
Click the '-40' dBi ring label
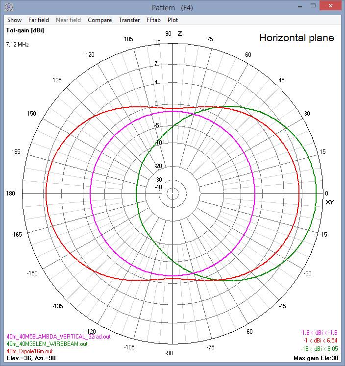click(x=158, y=187)
